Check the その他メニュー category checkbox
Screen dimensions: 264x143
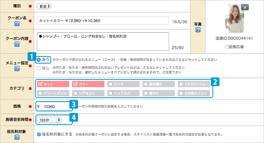click(181, 93)
